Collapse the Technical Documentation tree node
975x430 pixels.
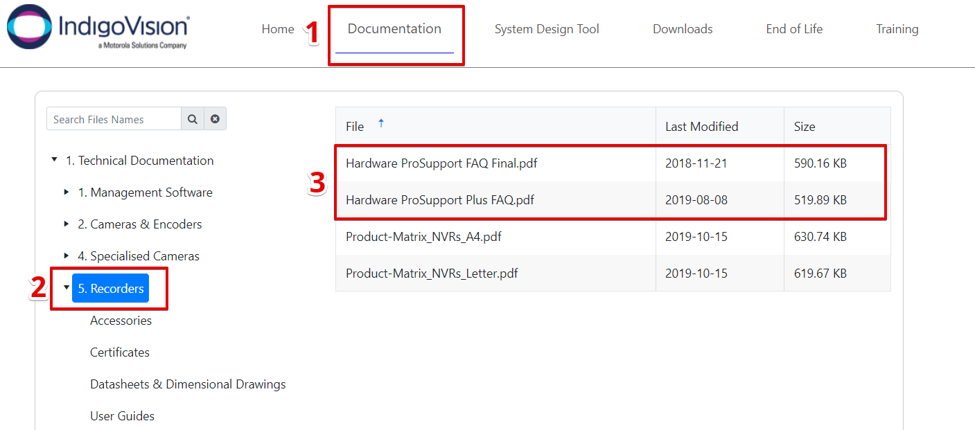tap(54, 160)
